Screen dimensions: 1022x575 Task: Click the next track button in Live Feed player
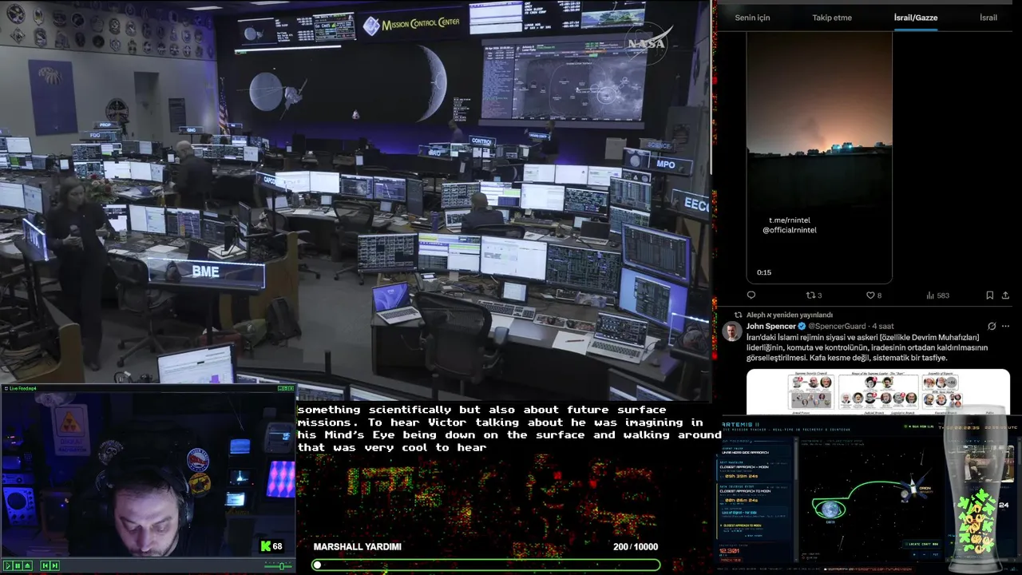(55, 565)
